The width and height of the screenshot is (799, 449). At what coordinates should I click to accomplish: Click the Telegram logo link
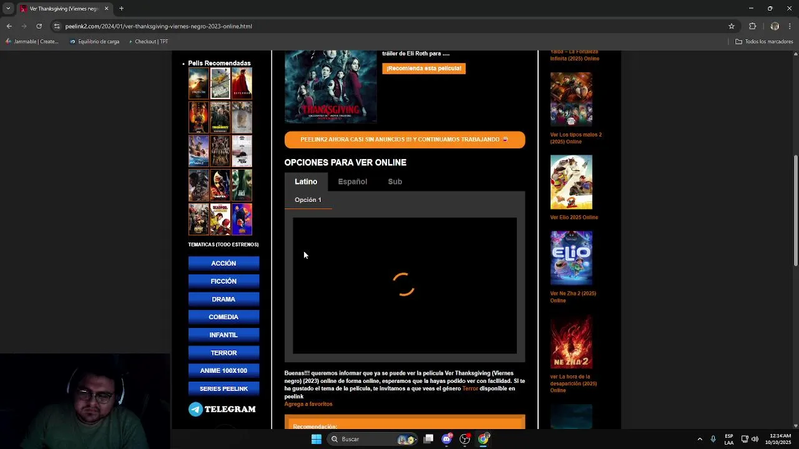222,409
